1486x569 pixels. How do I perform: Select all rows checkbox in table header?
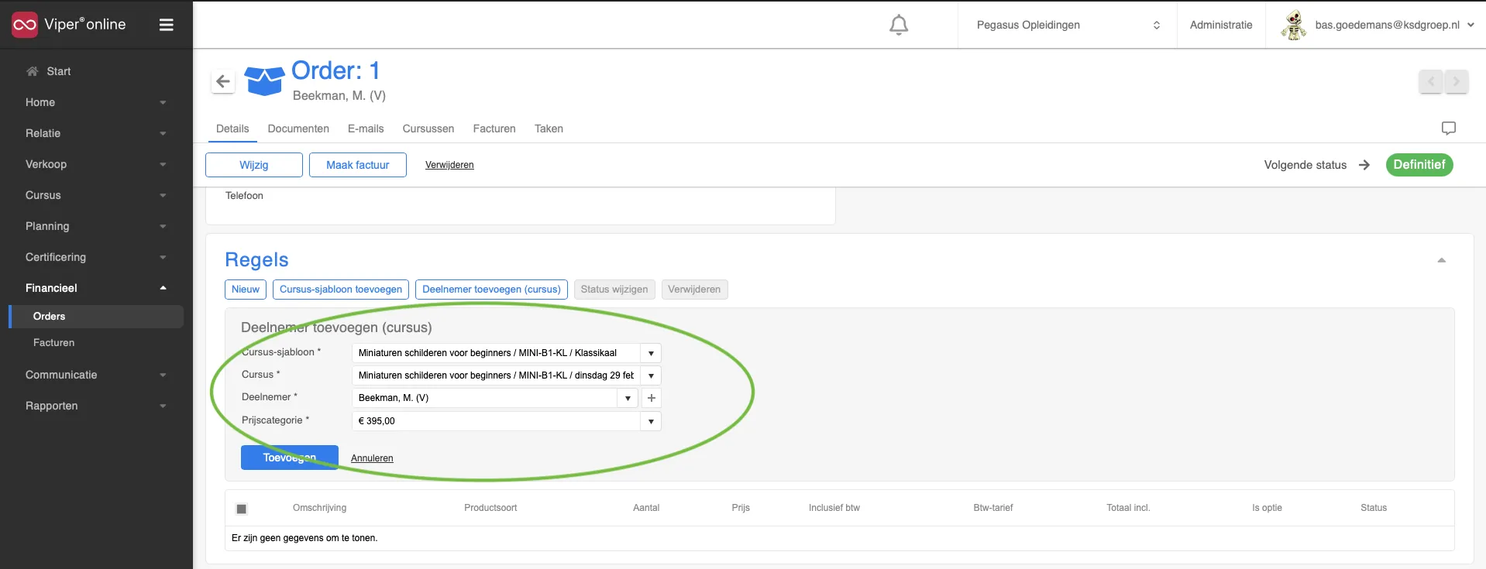pos(241,509)
